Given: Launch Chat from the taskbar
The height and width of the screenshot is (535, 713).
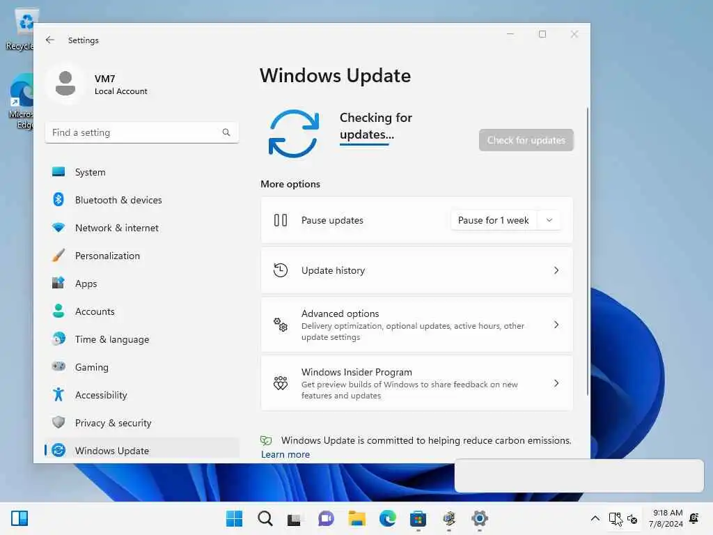Looking at the screenshot, I should (x=326, y=518).
